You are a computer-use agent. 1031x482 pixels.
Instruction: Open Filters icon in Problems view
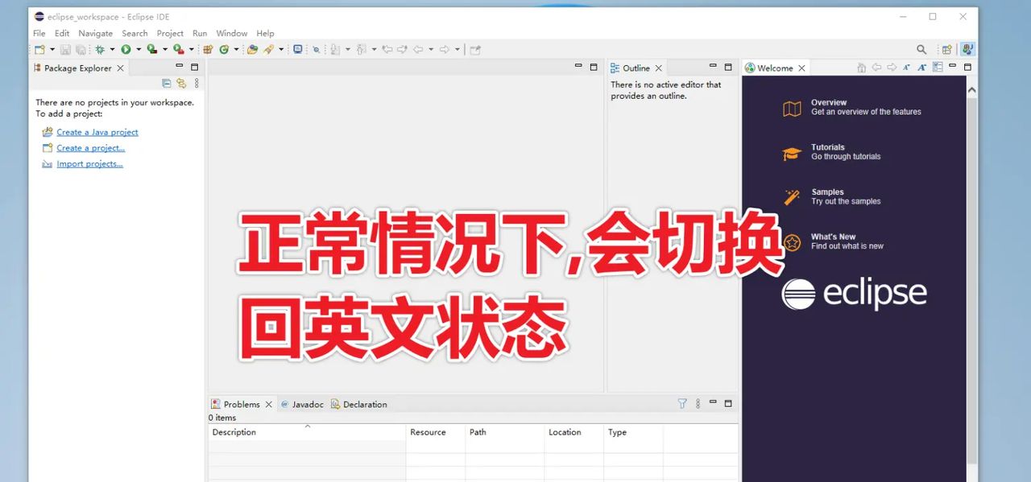click(682, 404)
